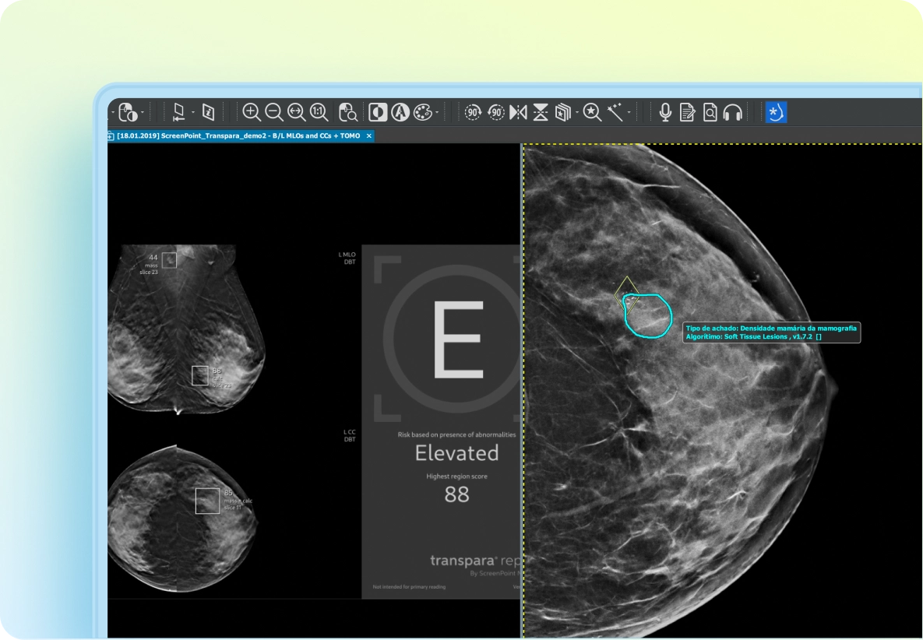Toggle the annotations A button
Viewport: 923px width, 640px height.
(400, 112)
